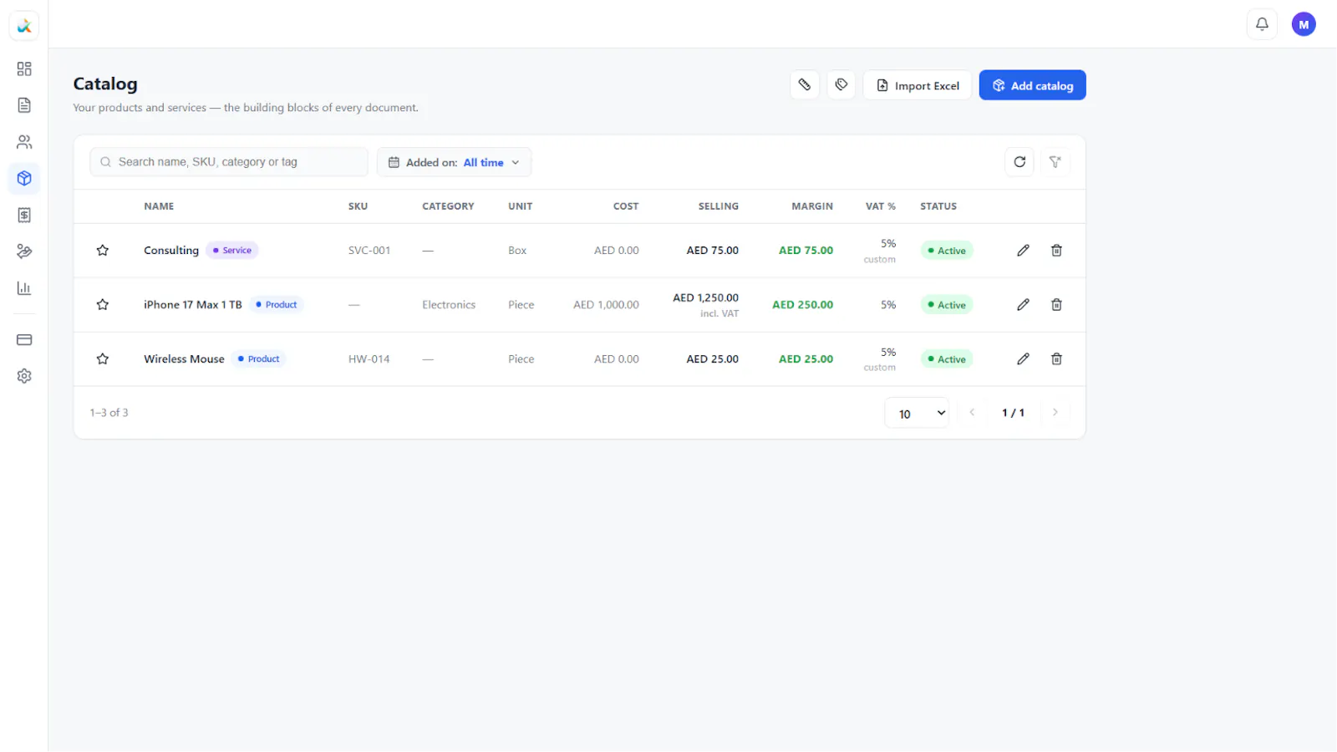
Task: Open the customers people icon in sidebar
Action: pyautogui.click(x=24, y=142)
